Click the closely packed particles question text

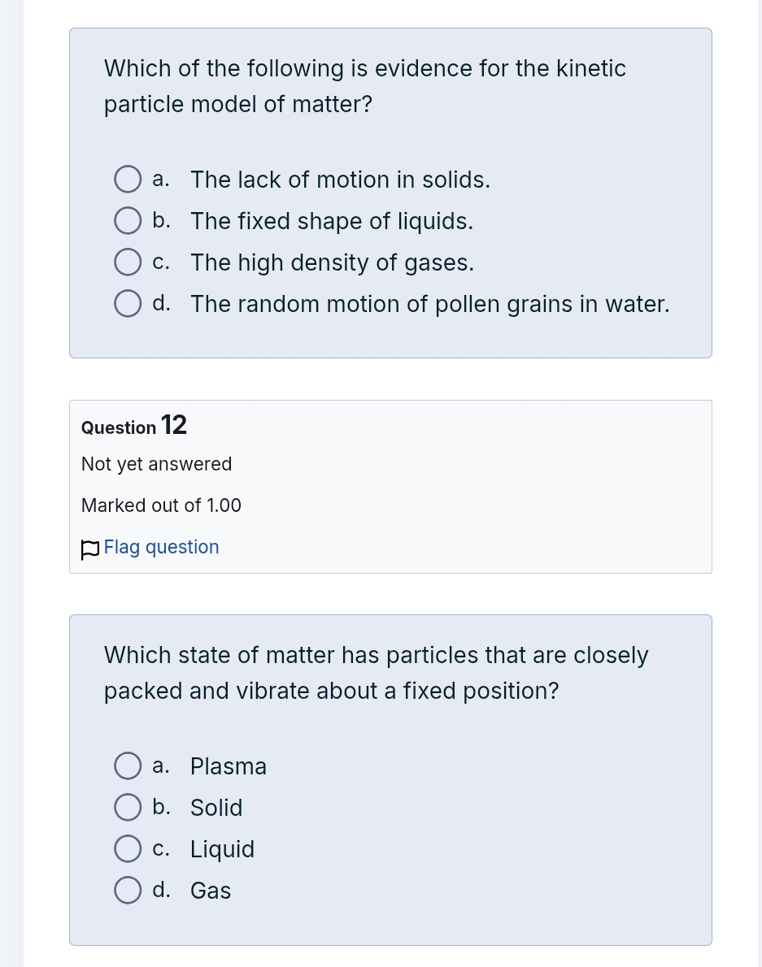coord(376,673)
